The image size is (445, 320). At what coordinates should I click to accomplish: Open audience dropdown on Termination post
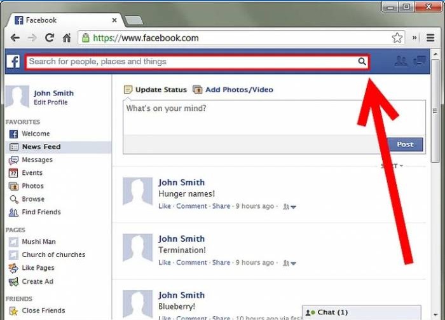(x=289, y=263)
